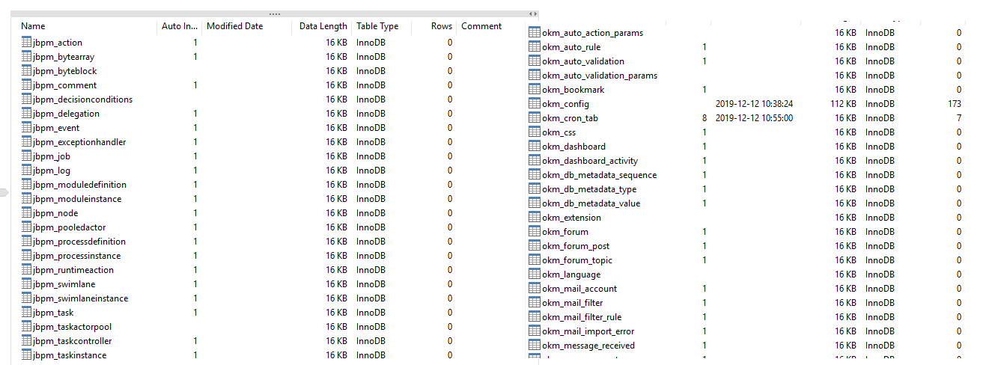Click the jbpm_taskinstance table icon
986x365 pixels.
click(x=27, y=355)
